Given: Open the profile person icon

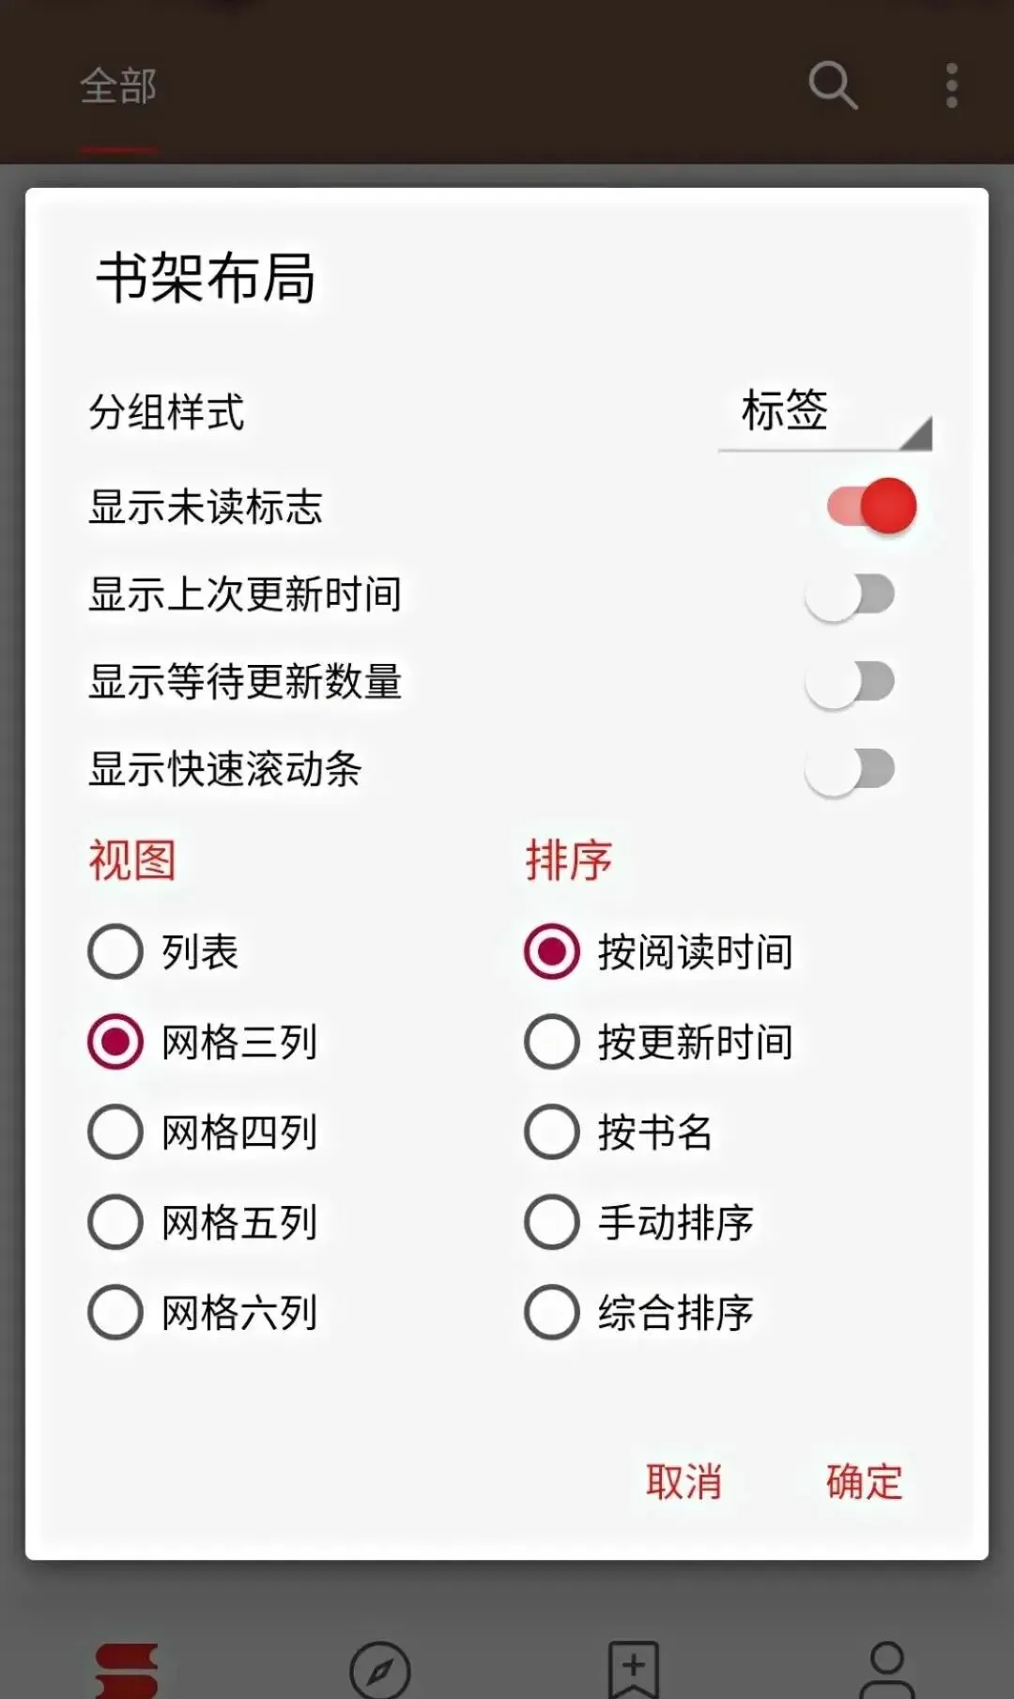Looking at the screenshot, I should [x=886, y=1669].
